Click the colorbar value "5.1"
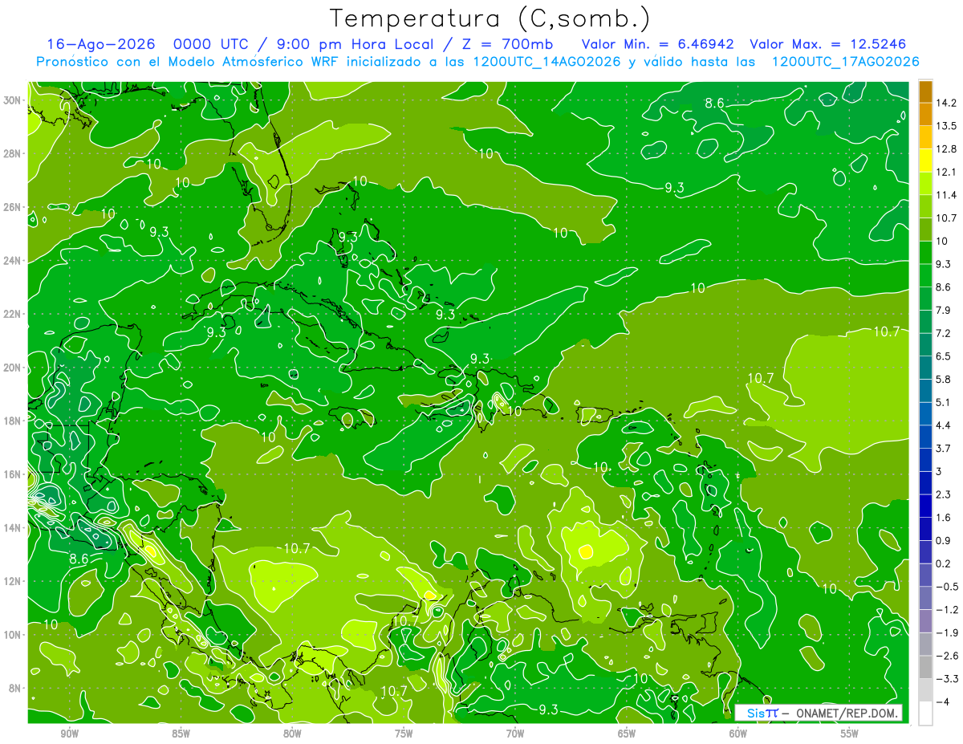Screen dimensions: 963x744 945,402
